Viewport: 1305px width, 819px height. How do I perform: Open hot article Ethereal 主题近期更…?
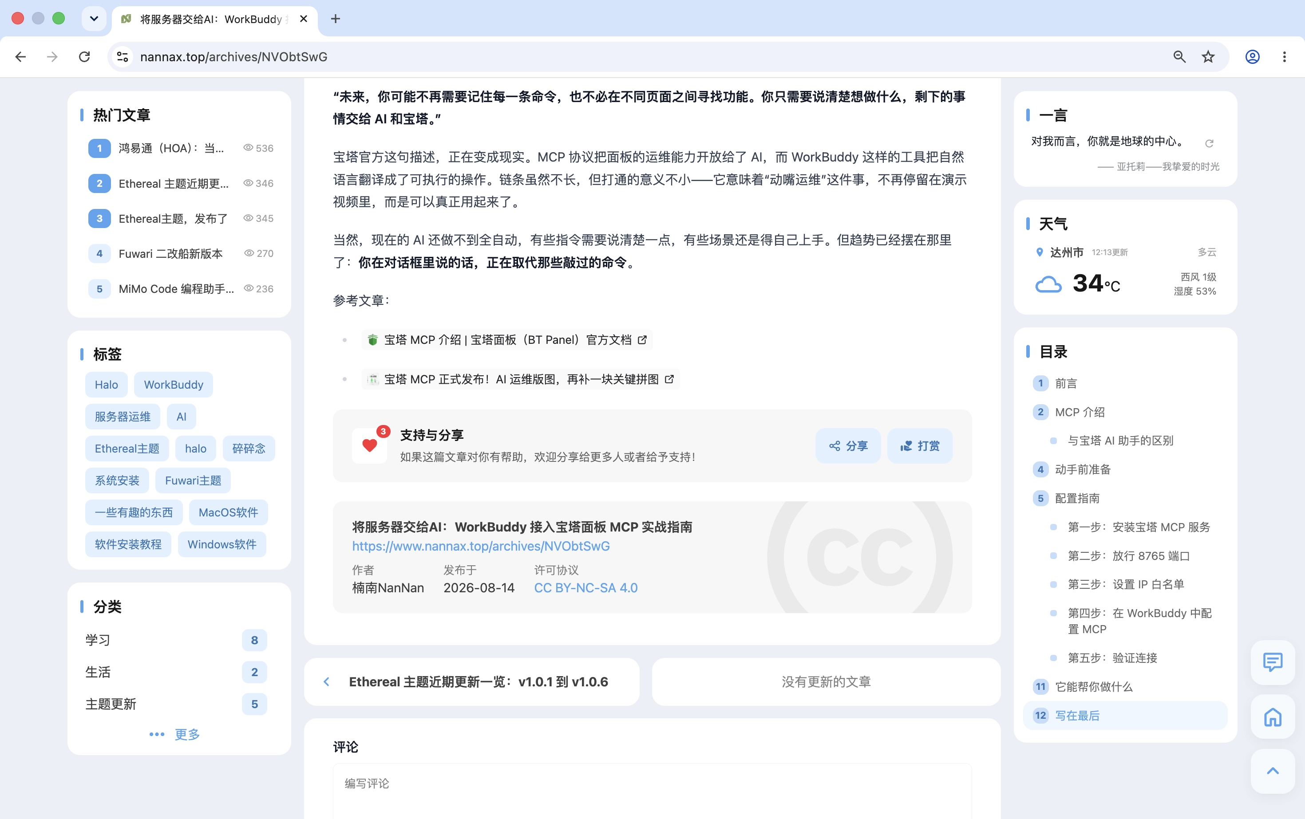[181, 183]
